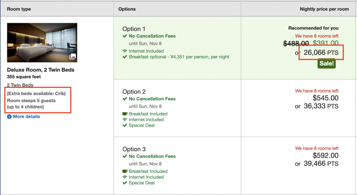Choose the $592.00 rate for Option 3
The width and height of the screenshot is (357, 195).
tap(325, 156)
